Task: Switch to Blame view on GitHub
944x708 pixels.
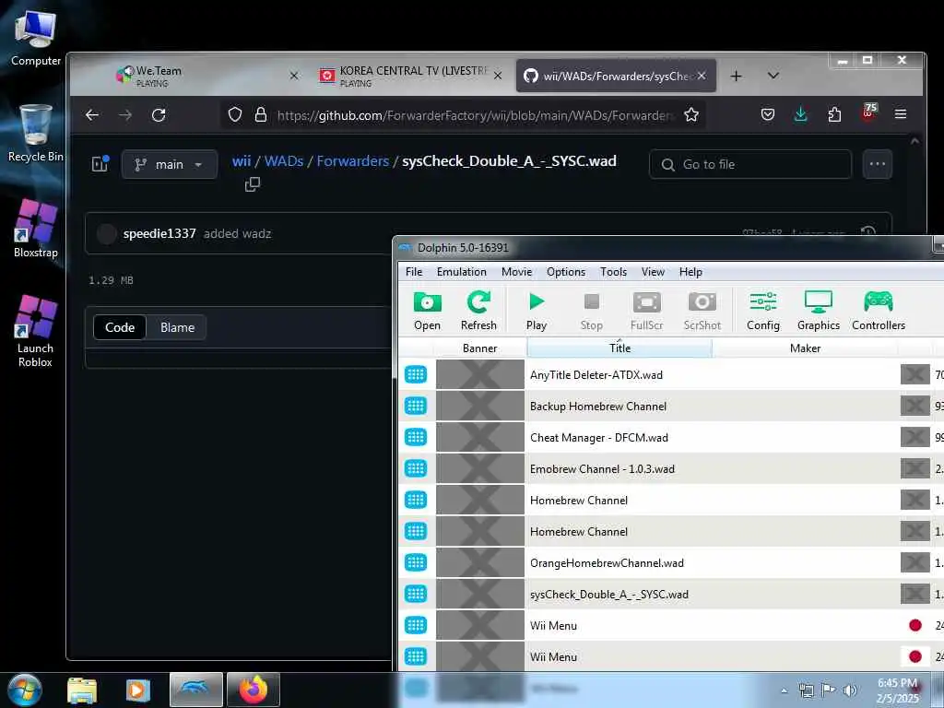Action: coord(177,327)
